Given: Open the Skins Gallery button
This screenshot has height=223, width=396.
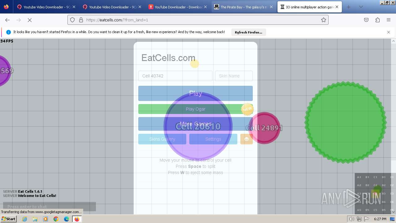Looking at the screenshot, I should 162,139.
